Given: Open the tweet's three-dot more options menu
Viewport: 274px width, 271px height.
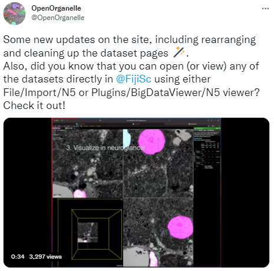Looking at the screenshot, I should (x=265, y=8).
